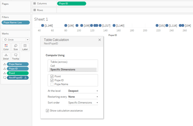Select Table (across) compute option
Image resolution: width=193 pixels, height=126 pixels.
(x=59, y=62)
